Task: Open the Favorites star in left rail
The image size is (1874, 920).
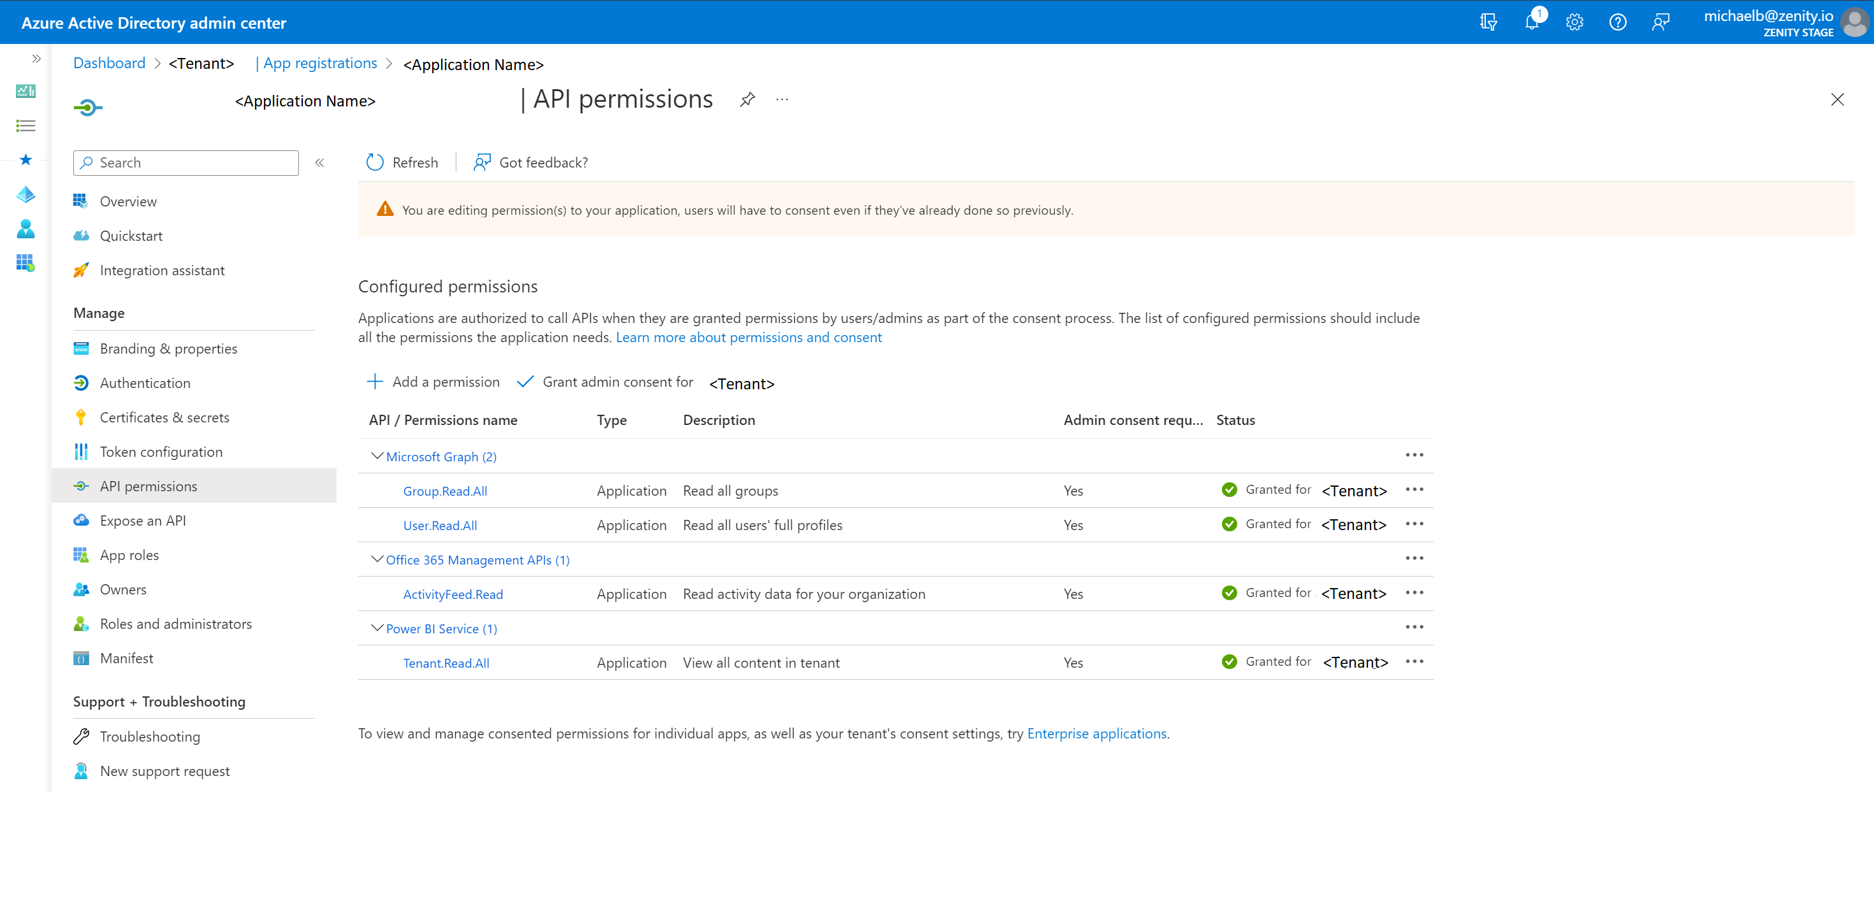Action: [x=25, y=159]
